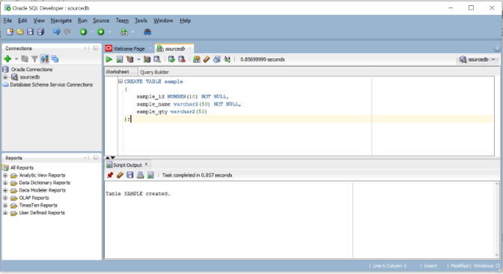Save the Script Output using the disk icon
This screenshot has height=274, width=503.
(x=130, y=175)
